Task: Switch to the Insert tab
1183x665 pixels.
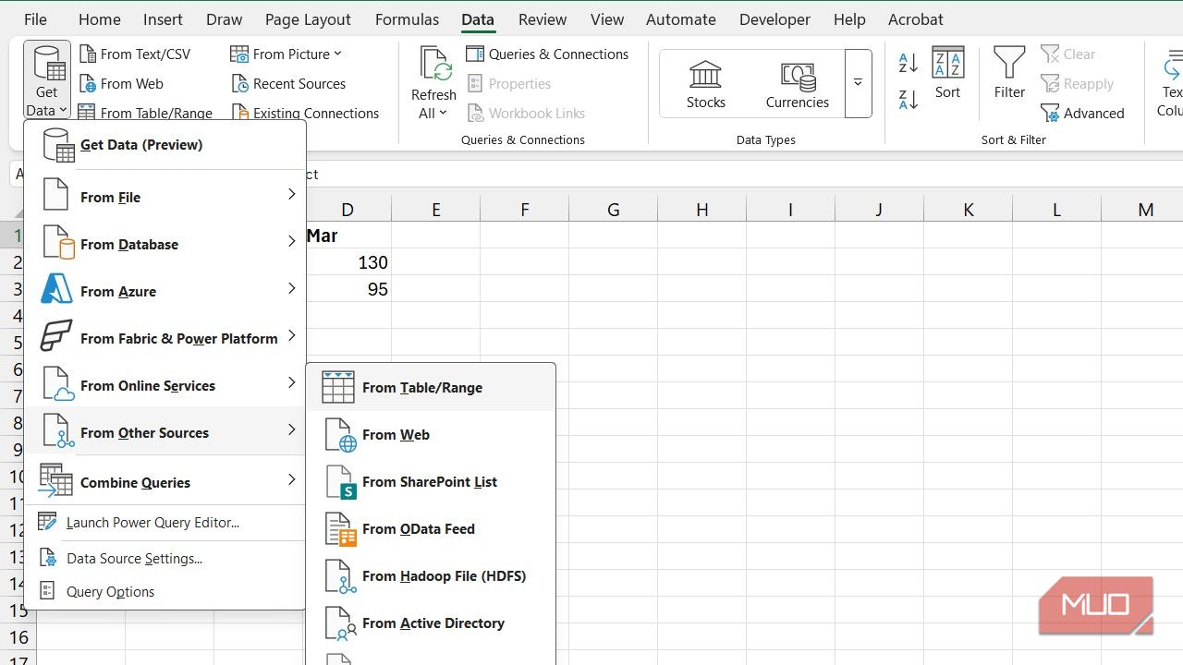Action: (163, 19)
